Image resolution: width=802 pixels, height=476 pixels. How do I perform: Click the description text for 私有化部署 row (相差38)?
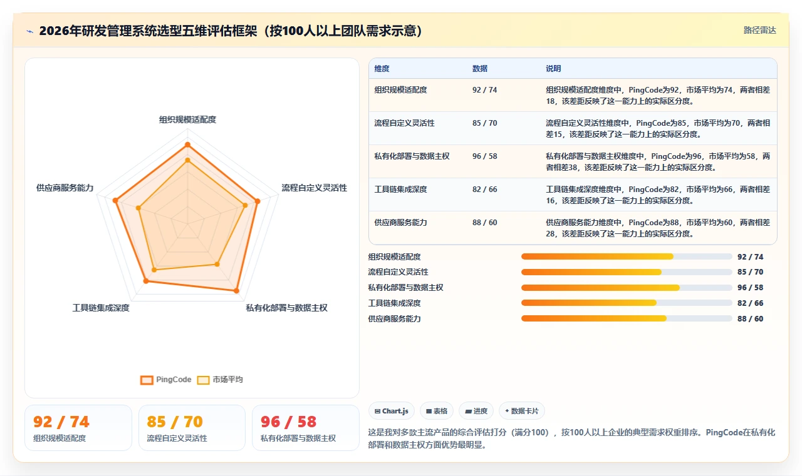click(x=658, y=162)
